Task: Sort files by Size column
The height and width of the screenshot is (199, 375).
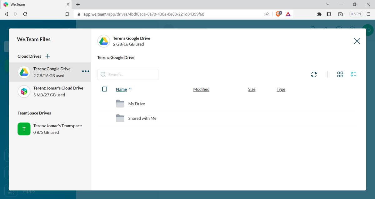Action: (x=252, y=89)
